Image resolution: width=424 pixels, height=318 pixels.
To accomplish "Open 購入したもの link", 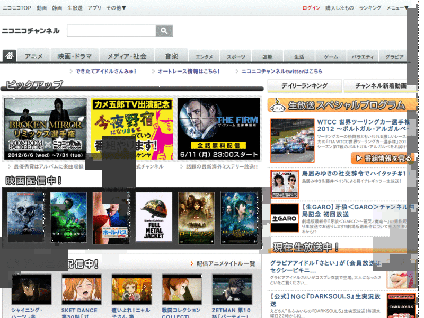I will [340, 8].
